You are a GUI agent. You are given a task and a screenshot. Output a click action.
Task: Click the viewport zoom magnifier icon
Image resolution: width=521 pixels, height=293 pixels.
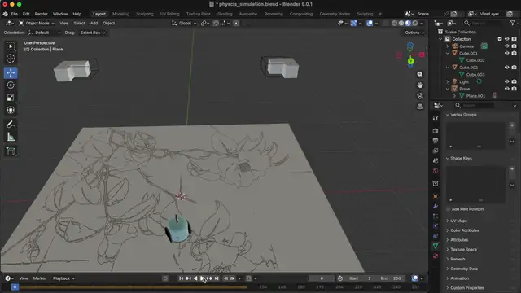420,74
